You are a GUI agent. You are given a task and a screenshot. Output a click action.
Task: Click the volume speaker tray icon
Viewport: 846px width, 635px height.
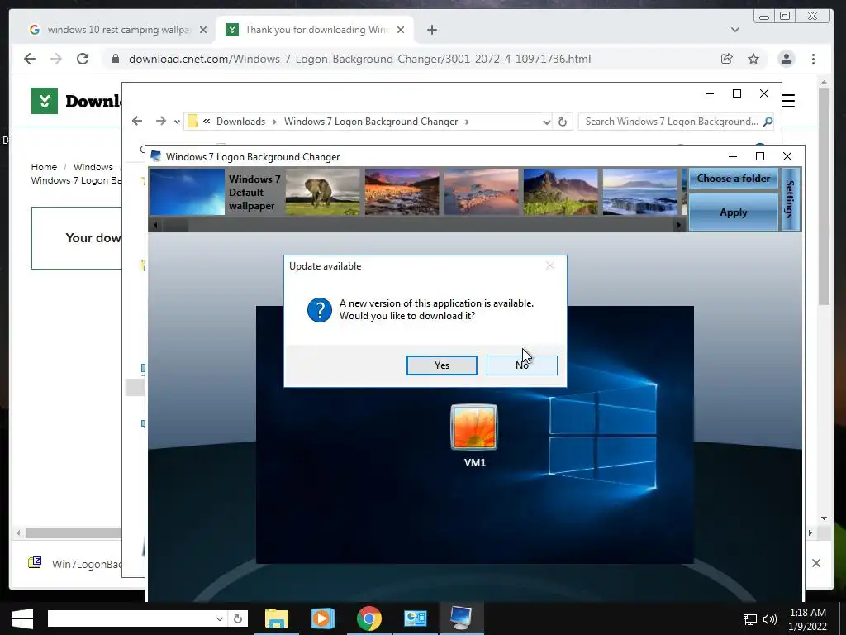770,618
